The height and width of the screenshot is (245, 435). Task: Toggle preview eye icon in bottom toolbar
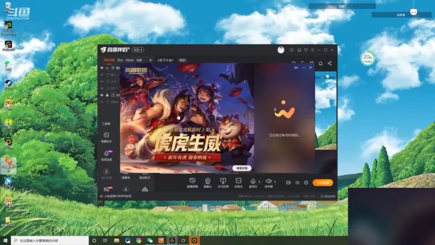tap(297, 182)
